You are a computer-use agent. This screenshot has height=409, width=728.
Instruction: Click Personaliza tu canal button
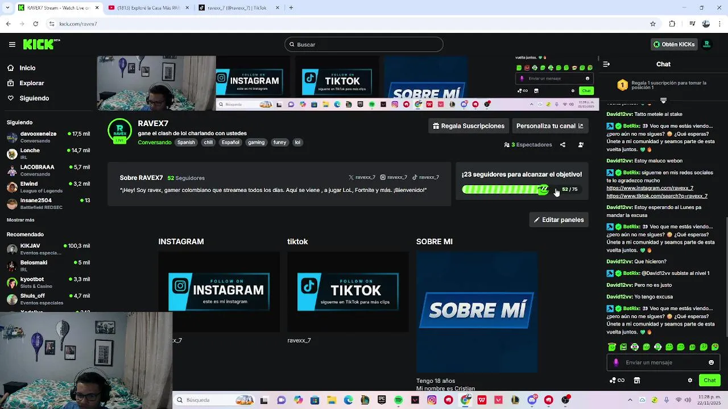549,126
